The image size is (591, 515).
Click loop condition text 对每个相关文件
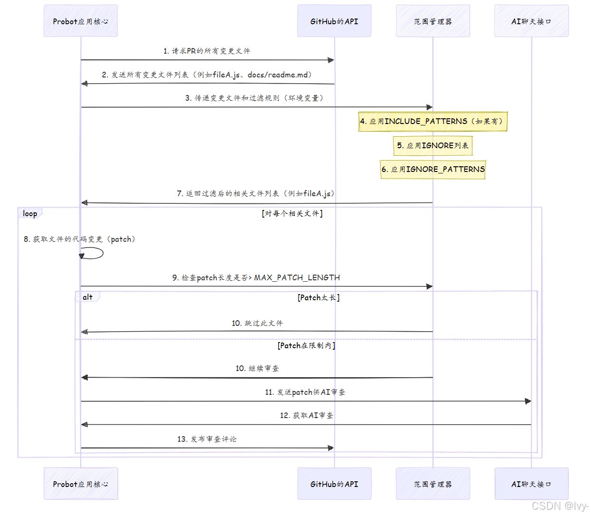point(292,213)
